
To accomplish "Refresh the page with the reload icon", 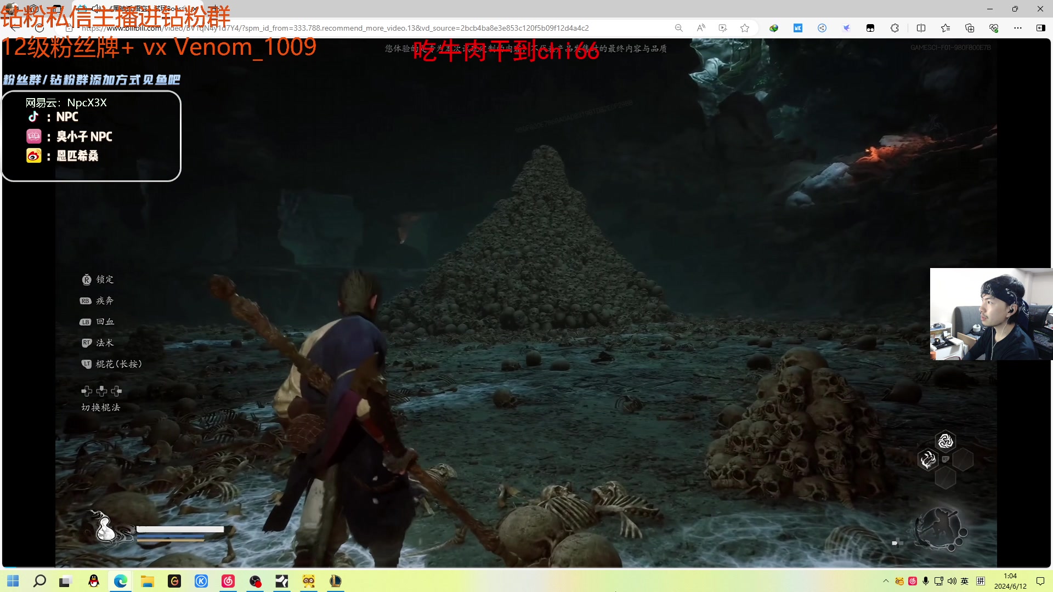I will [39, 28].
